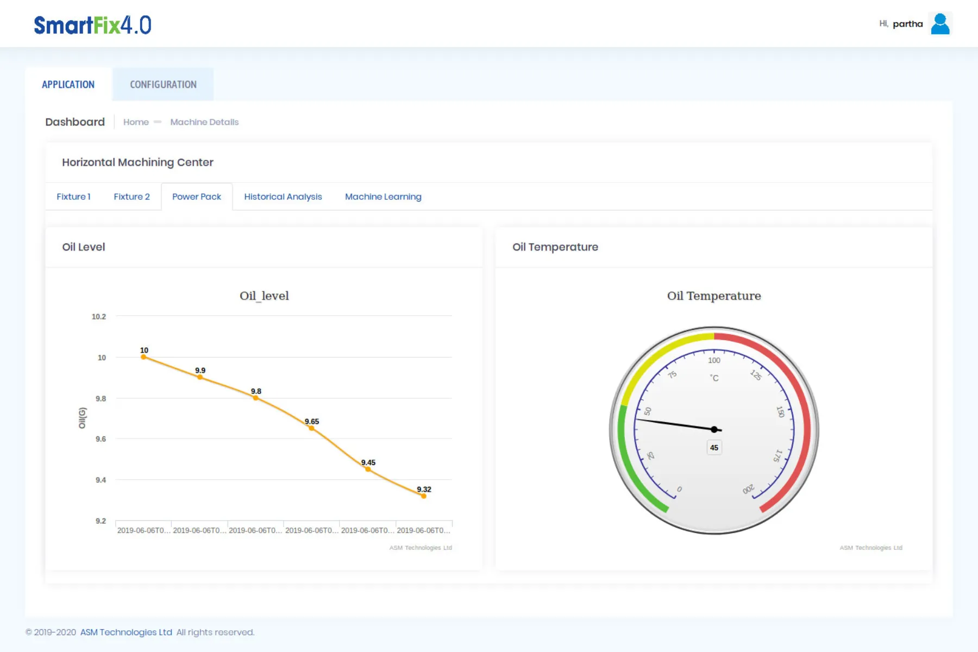The width and height of the screenshot is (978, 652).
Task: Click the 9.9 data point marker
Action: [200, 377]
